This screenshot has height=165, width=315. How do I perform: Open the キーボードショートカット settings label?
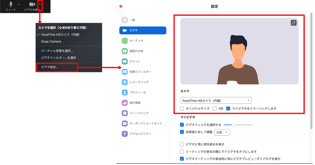[146, 123]
